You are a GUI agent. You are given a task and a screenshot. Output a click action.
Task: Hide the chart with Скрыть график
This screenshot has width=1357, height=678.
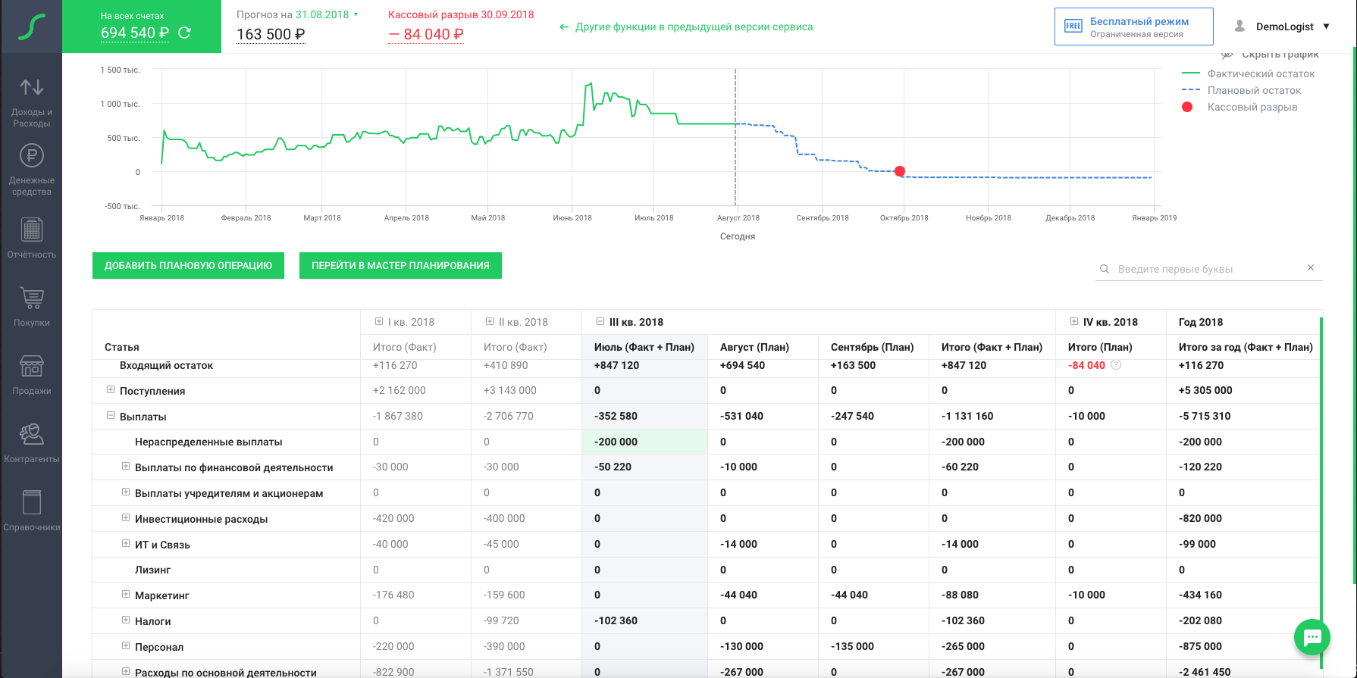coord(1272,55)
